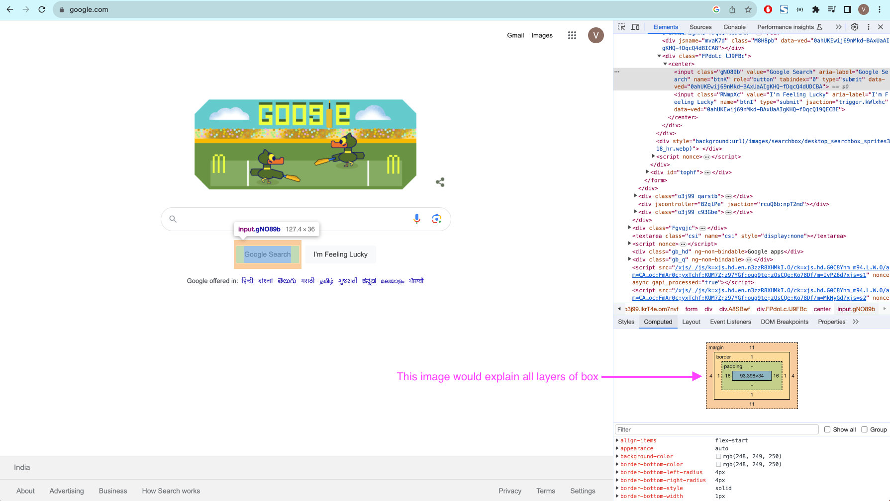Open the DOM Breakpoints tab
The width and height of the screenshot is (890, 501).
point(785,322)
